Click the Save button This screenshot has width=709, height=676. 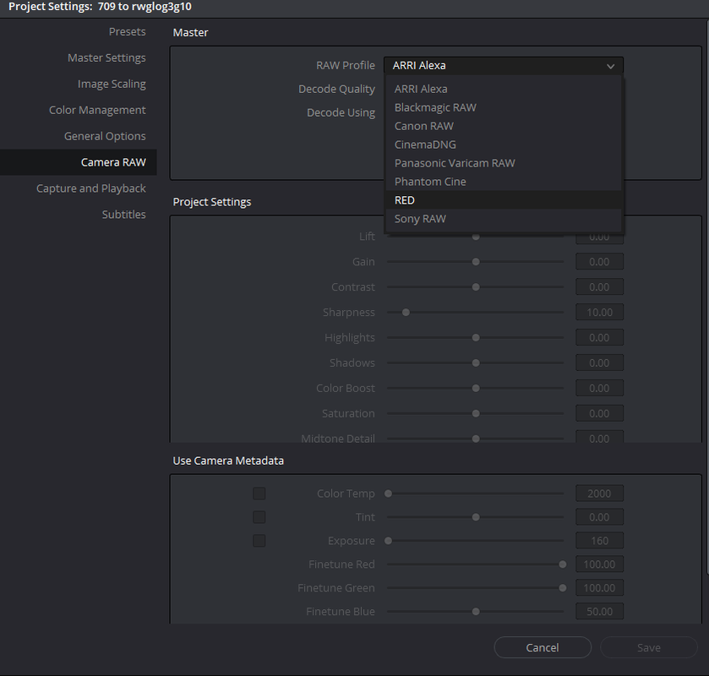(x=649, y=647)
